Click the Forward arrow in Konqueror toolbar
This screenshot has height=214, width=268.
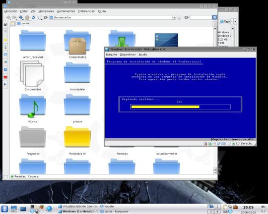point(14,17)
